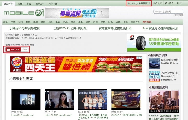
Task: Open the 2018台北車展預覽 video thumbnail
Action: (93, 99)
